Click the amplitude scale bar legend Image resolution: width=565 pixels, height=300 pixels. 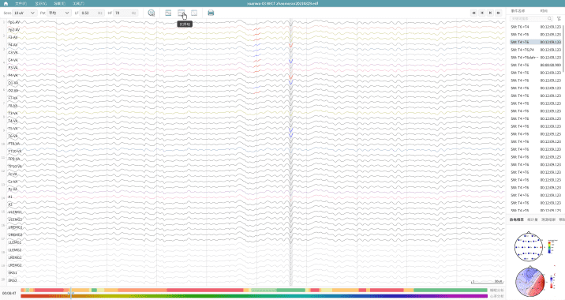click(x=487, y=282)
